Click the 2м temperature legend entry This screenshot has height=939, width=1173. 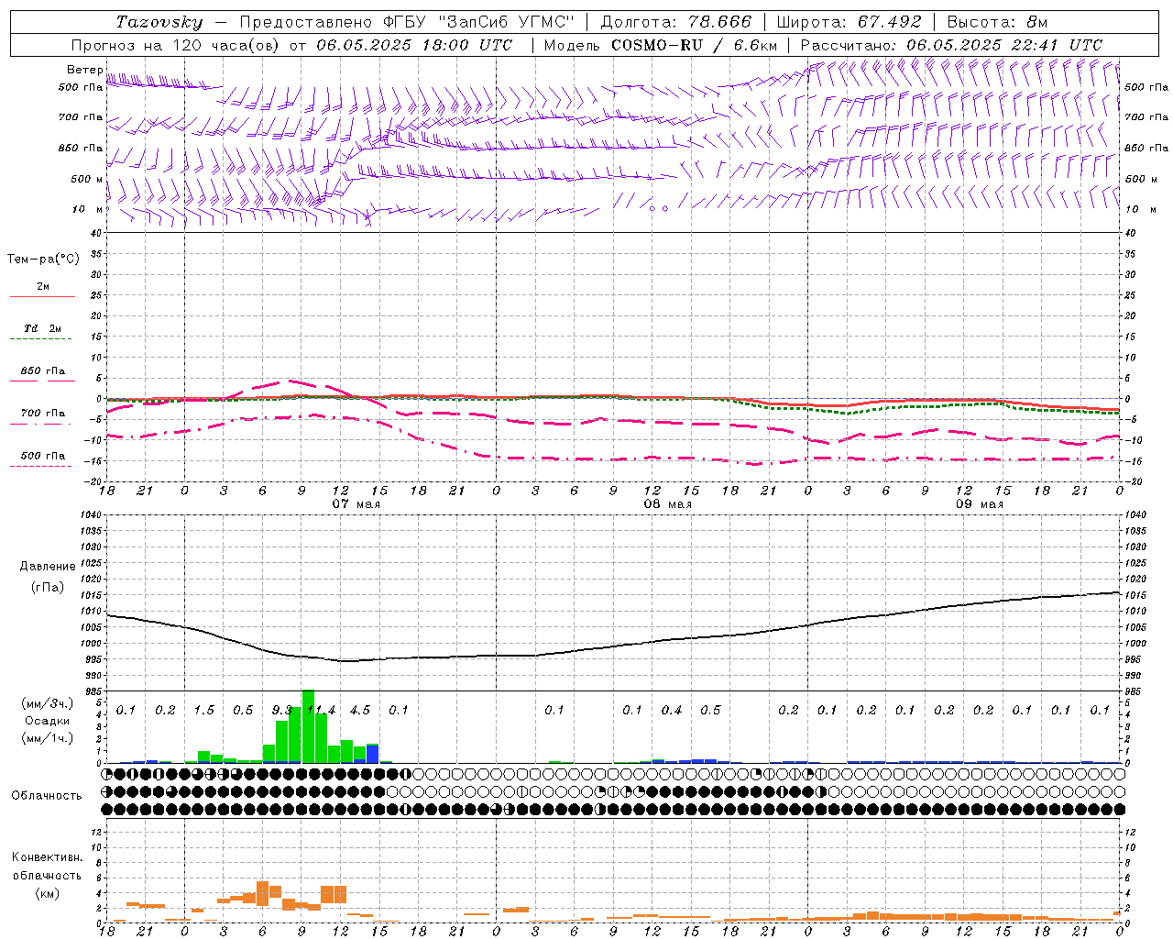click(43, 286)
